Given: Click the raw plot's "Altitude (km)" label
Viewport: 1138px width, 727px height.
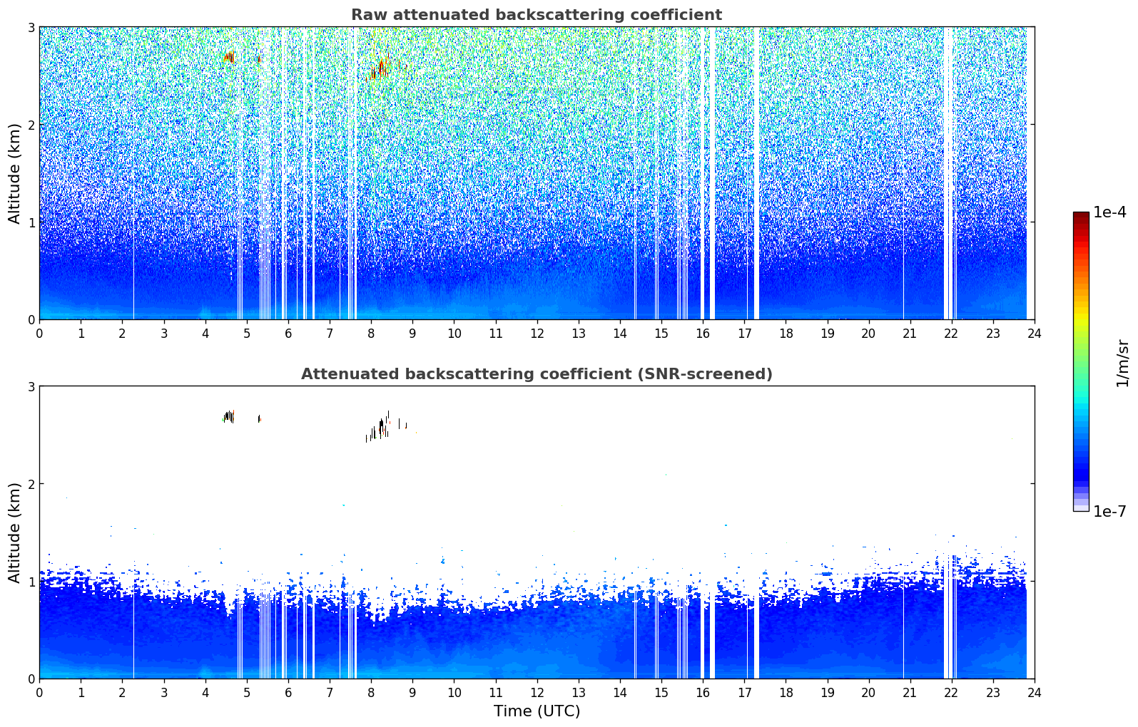Looking at the screenshot, I should tap(15, 173).
